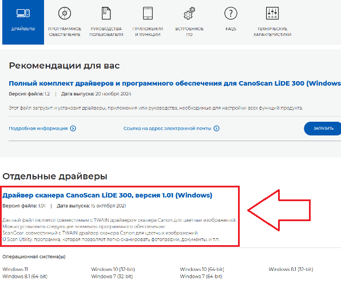Click Windows 8.1 (32-bit) in OS list
Screen dimensions: 341x284
click(x=291, y=269)
